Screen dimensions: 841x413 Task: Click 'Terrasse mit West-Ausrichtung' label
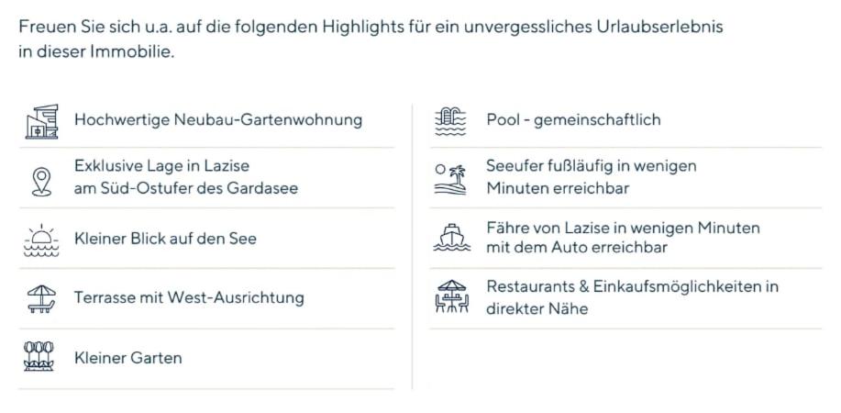click(x=189, y=297)
